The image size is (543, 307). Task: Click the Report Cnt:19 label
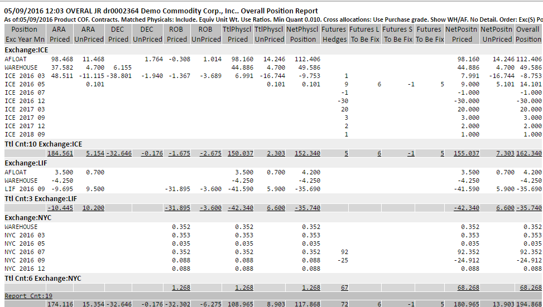pos(28,296)
